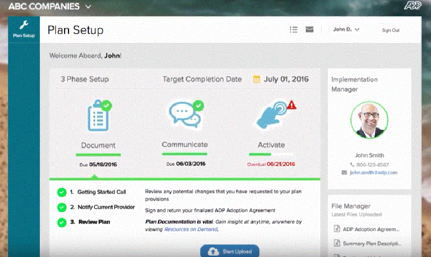This screenshot has height=257, width=431.
Task: Click the phone icon next to 800-123-4567
Action: [x=352, y=165]
